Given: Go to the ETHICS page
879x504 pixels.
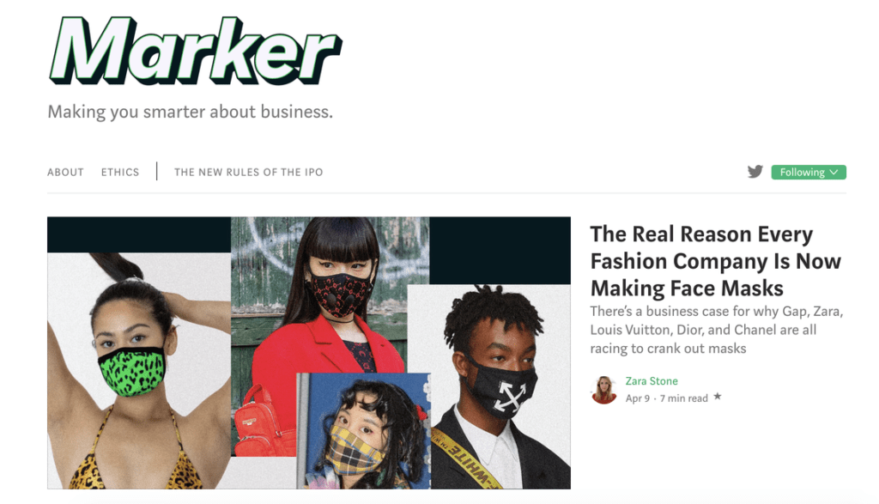Looking at the screenshot, I should 120,172.
